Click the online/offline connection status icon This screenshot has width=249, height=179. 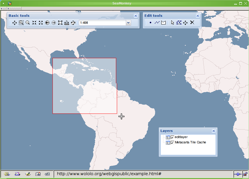[237, 174]
